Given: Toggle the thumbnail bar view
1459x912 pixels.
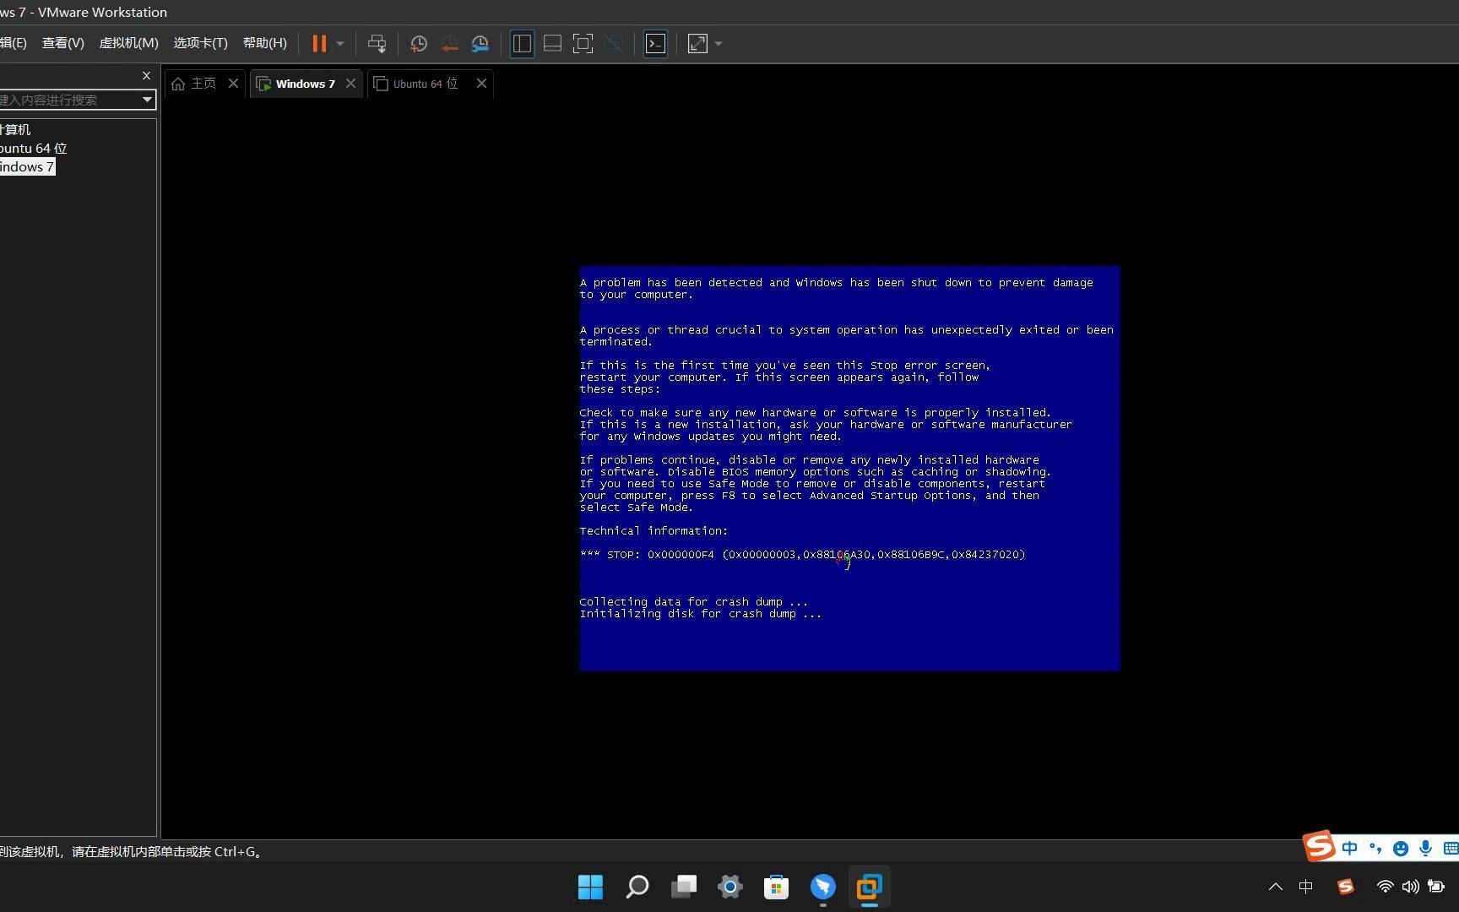Looking at the screenshot, I should pyautogui.click(x=552, y=44).
